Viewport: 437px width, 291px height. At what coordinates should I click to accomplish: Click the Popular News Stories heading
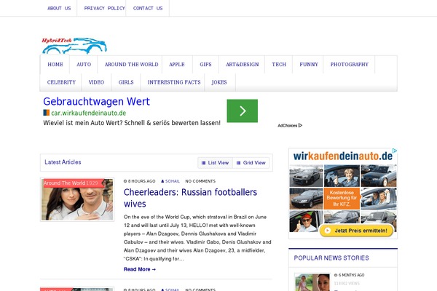[331, 258]
